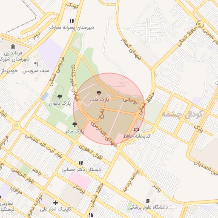Click the government building icon of فرمانداری
The image size is (218, 218).
tap(13, 46)
